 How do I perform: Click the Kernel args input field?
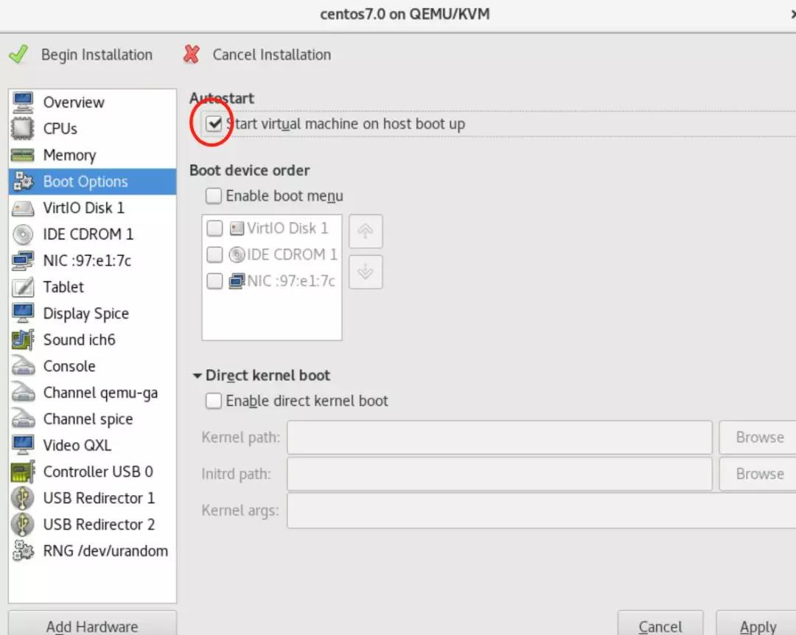(x=542, y=510)
